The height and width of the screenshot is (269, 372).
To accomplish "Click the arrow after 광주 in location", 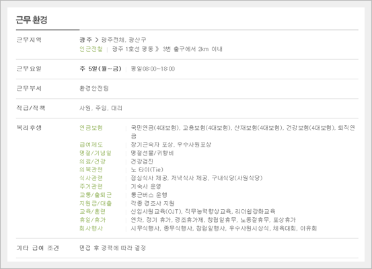I will pos(97,40).
